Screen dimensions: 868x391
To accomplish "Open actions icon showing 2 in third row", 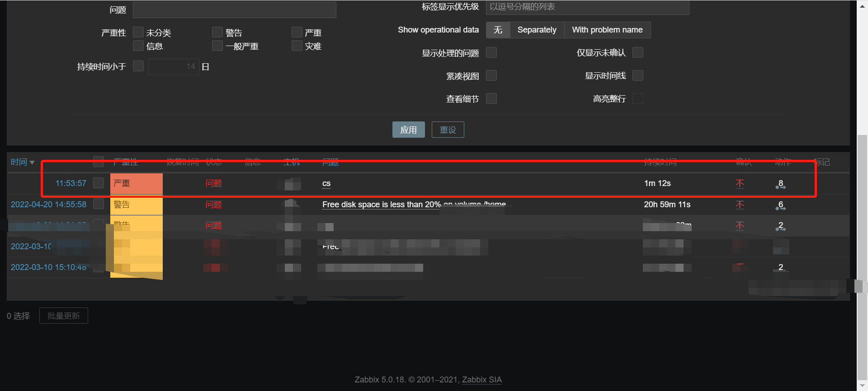I will tap(781, 226).
